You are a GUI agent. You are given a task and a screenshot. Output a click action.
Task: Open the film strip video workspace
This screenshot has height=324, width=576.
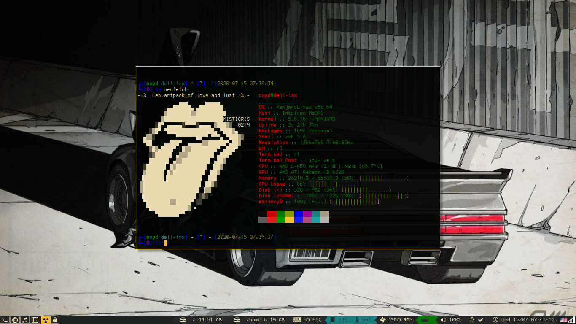pos(35,320)
